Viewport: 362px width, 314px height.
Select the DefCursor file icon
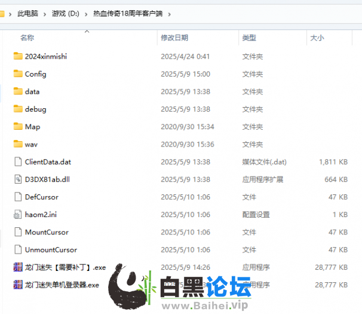click(x=18, y=197)
